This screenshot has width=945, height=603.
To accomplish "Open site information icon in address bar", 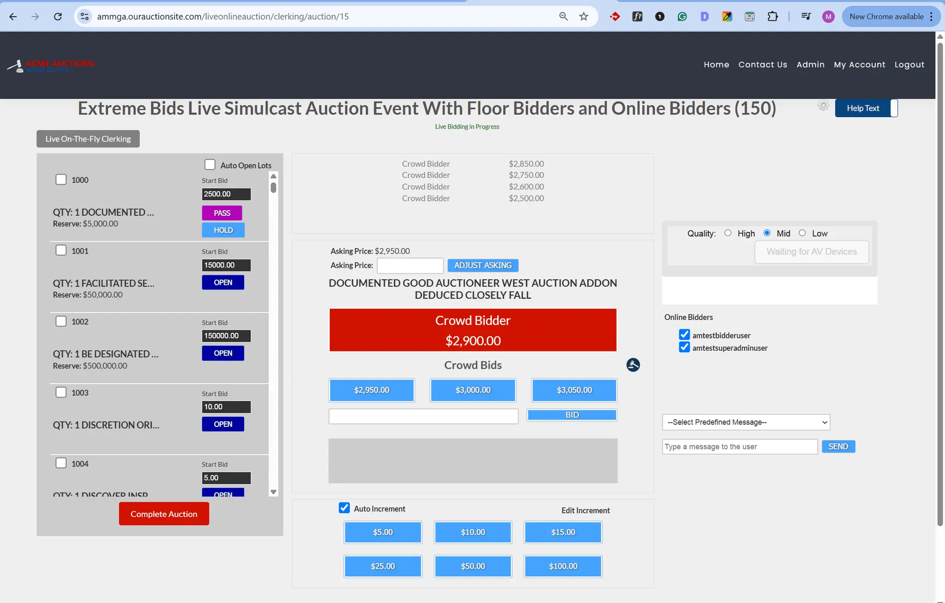I will click(x=84, y=17).
